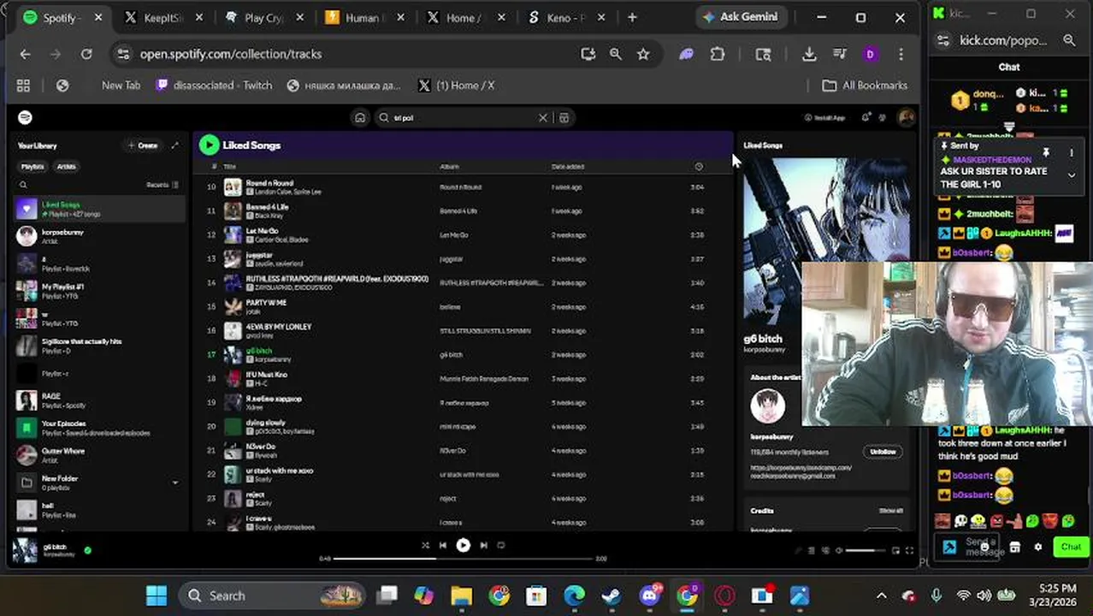Switch to the Play Cry browser tab
Image resolution: width=1093 pixels, height=616 pixels.
(263, 17)
